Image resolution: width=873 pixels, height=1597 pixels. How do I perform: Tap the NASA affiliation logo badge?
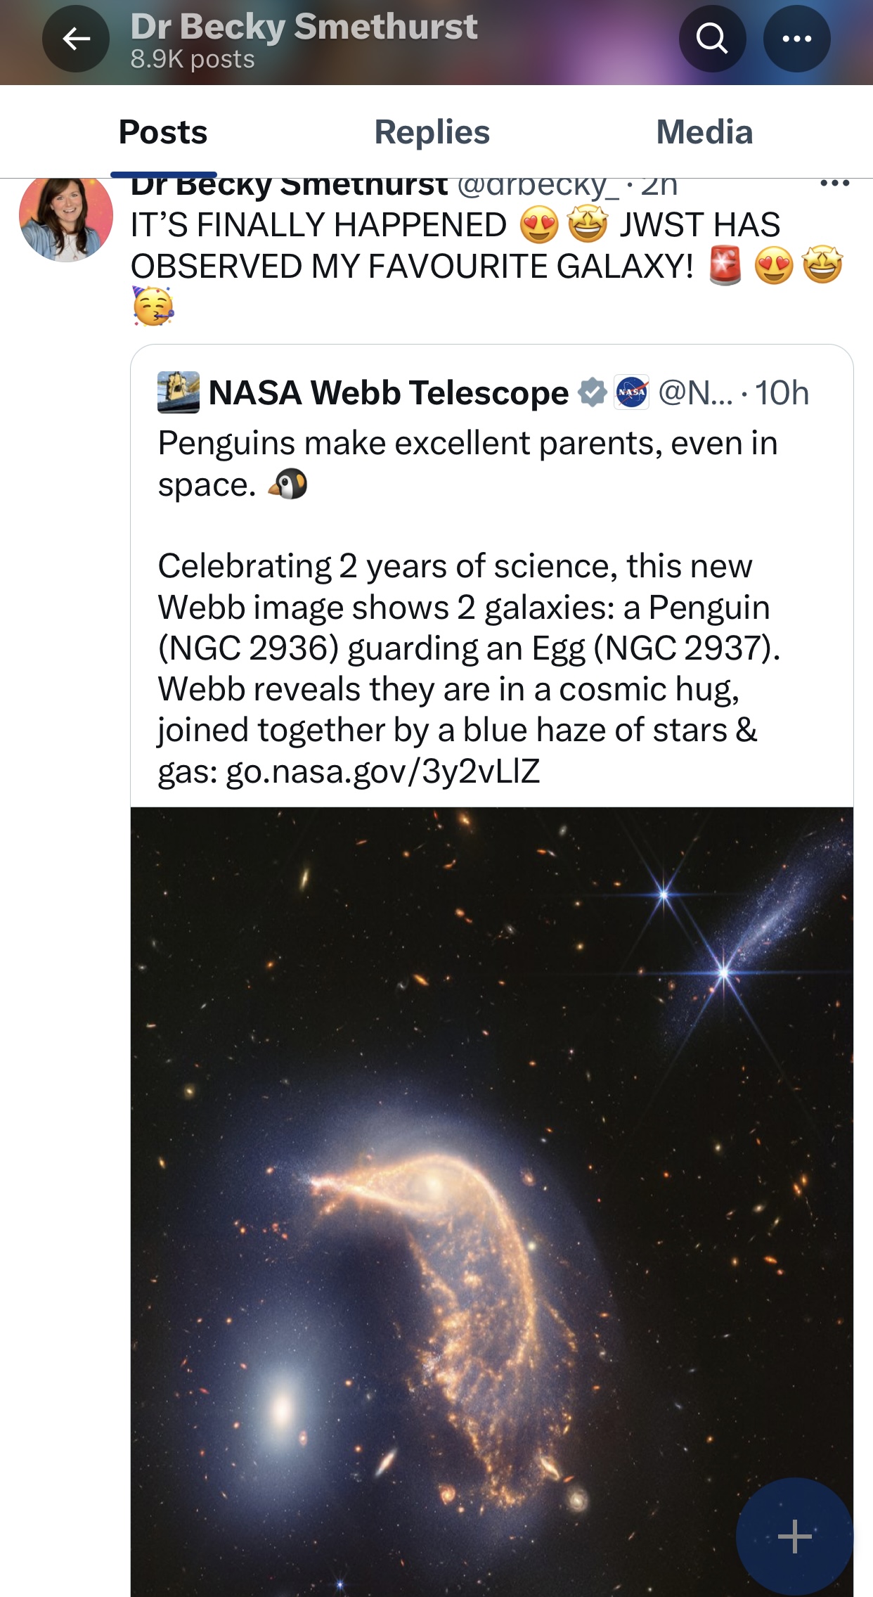click(x=632, y=392)
